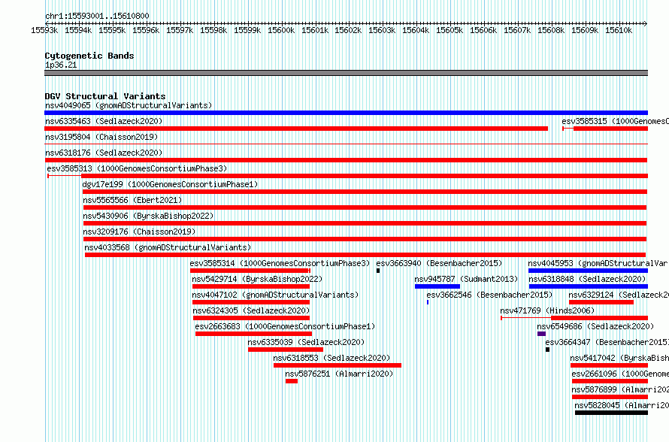The width and height of the screenshot is (669, 442).
Task: Open variant nsv3195804 (Chaisson2019)
Action: click(101, 137)
